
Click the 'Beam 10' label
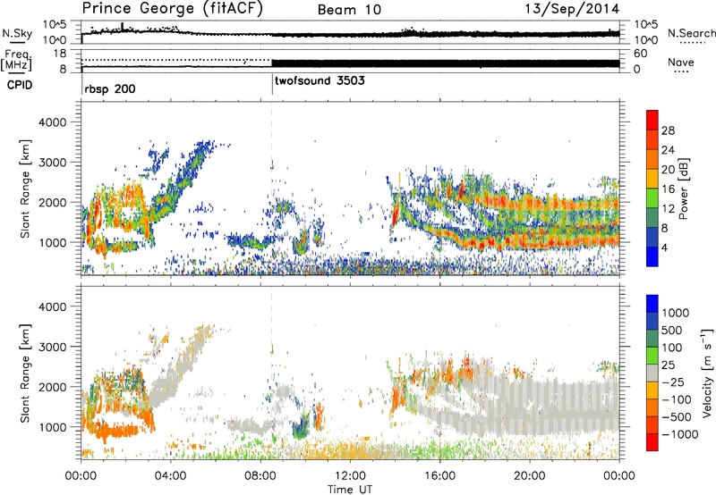coord(349,10)
